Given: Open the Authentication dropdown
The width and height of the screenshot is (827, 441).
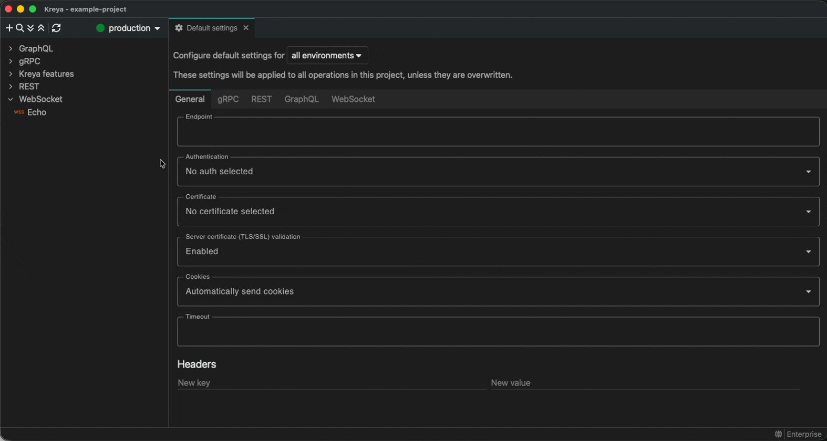Looking at the screenshot, I should [498, 172].
